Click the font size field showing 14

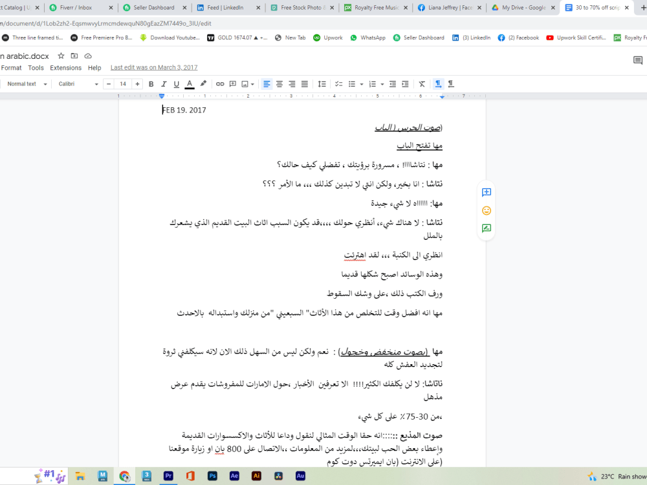pyautogui.click(x=123, y=84)
